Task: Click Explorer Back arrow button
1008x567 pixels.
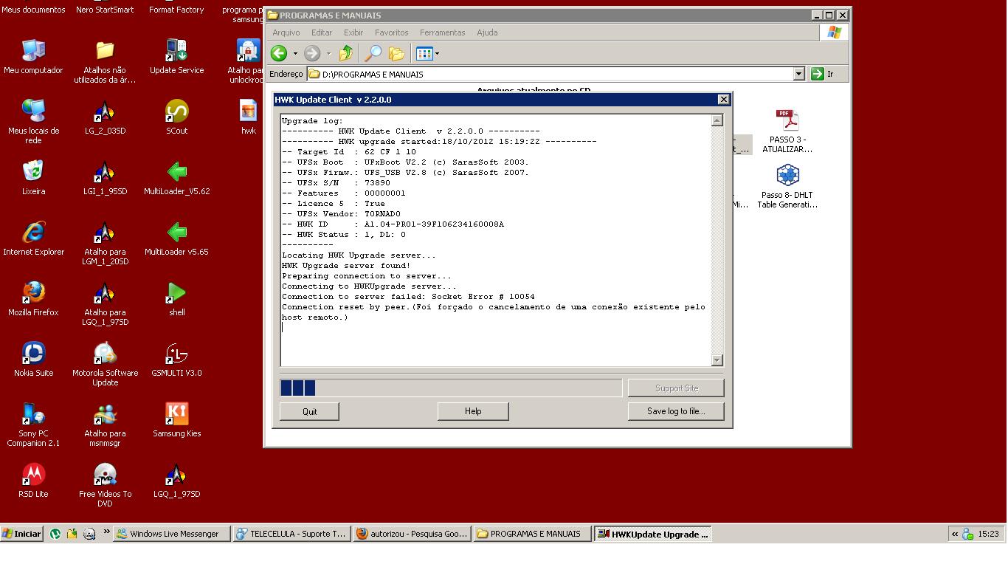Action: [x=279, y=53]
